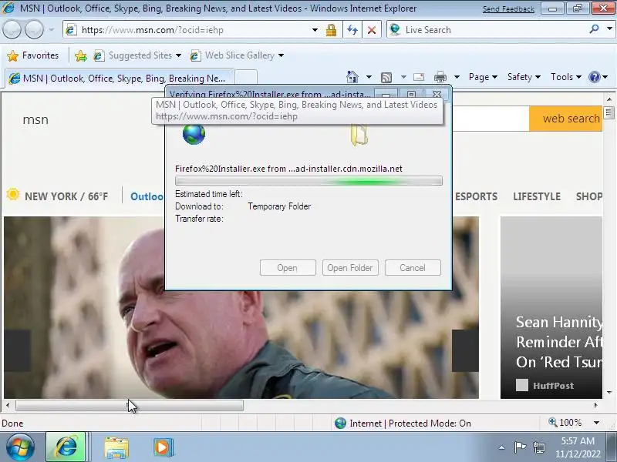The image size is (617, 462).
Task: Click the Home page icon
Action: (x=352, y=76)
